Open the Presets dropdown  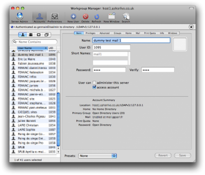coord(98,156)
